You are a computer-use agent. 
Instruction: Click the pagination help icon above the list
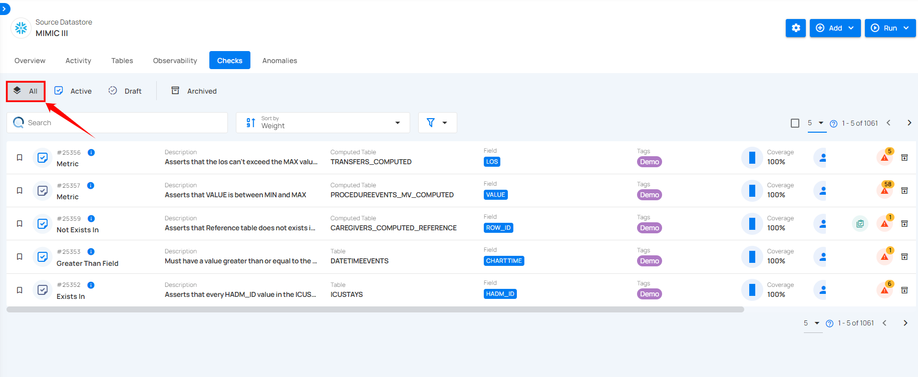(x=833, y=124)
